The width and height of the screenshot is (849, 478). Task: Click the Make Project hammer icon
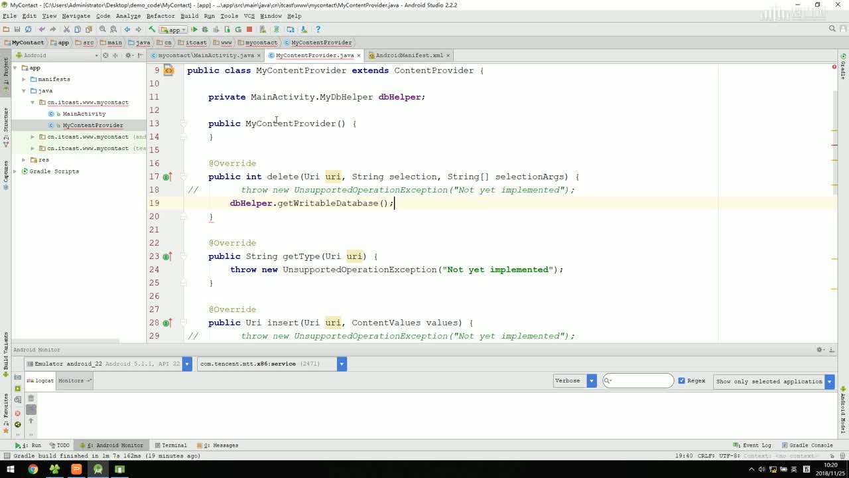152,29
